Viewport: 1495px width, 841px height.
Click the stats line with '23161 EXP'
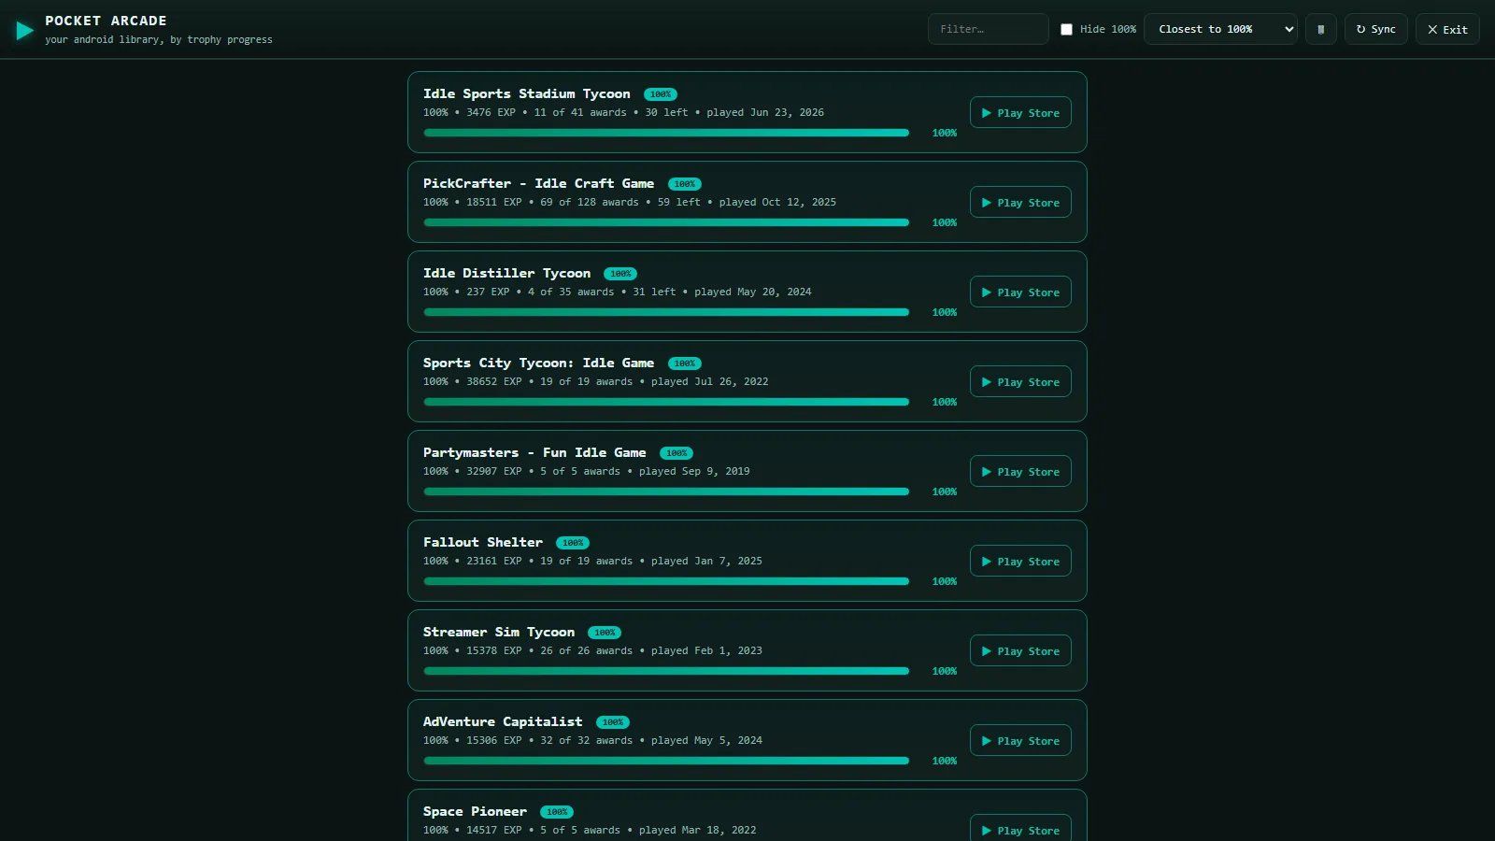pyautogui.click(x=592, y=561)
